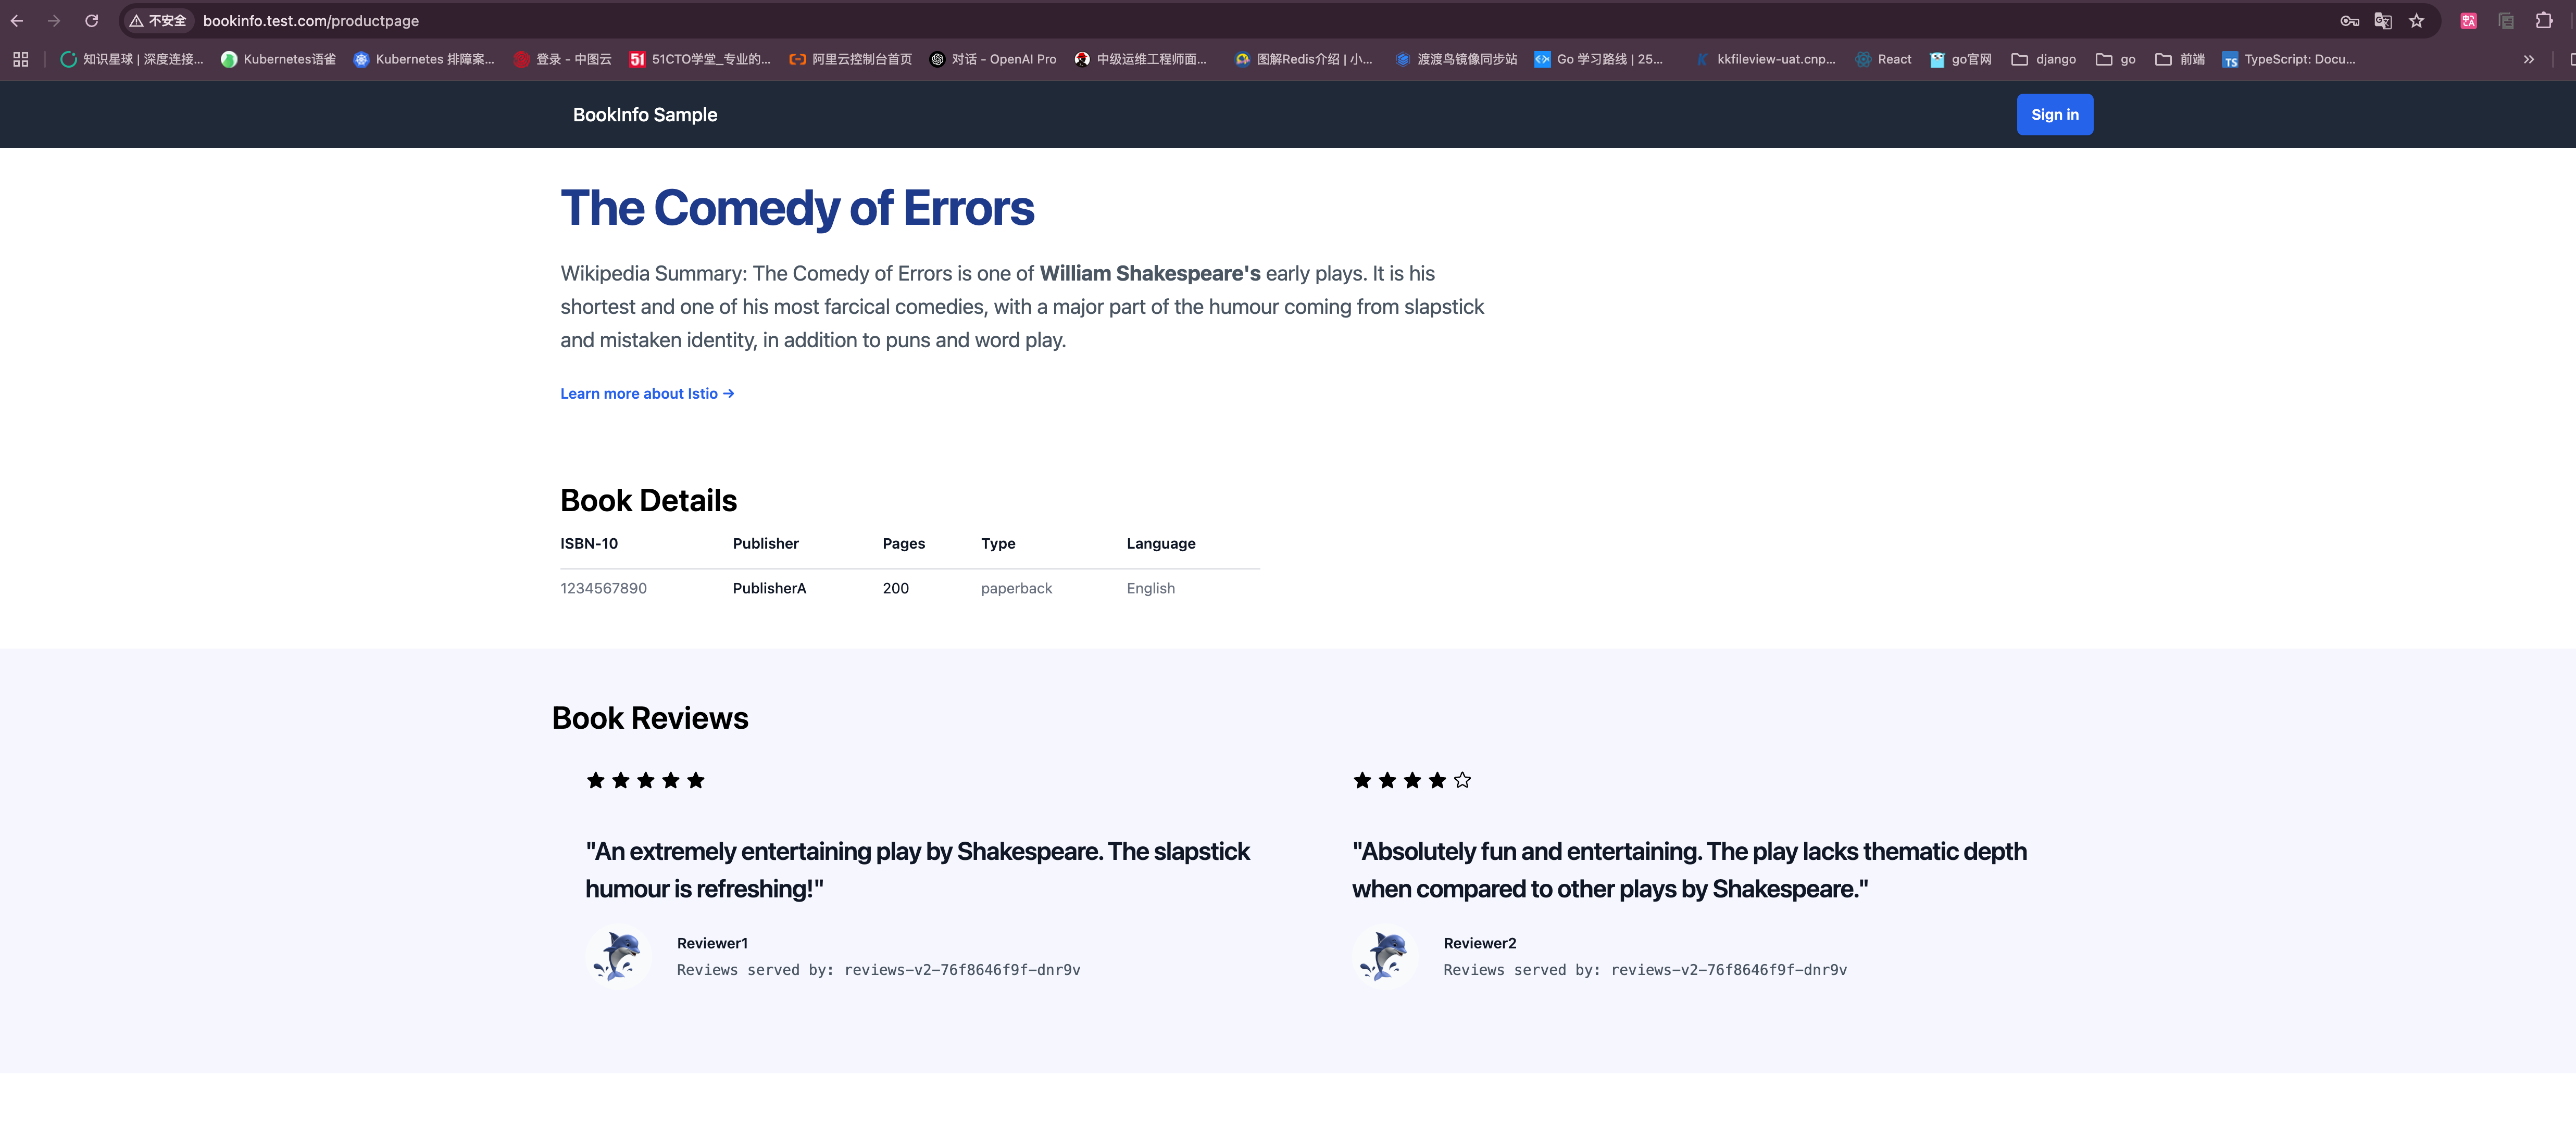Viewport: 2576px width, 1141px height.
Task: Click the Reviewer2 name
Action: coord(1479,943)
